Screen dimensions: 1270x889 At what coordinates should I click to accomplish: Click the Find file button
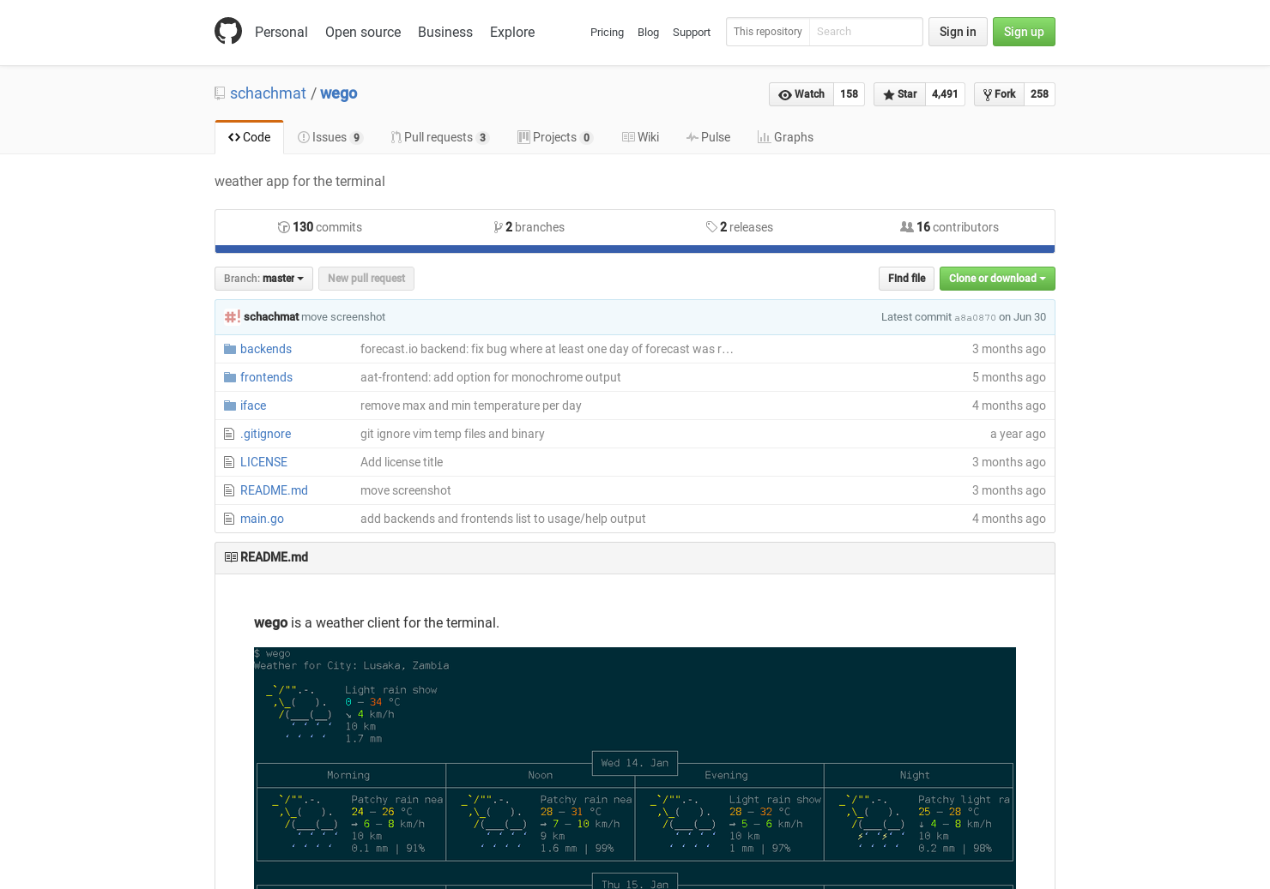tap(906, 279)
